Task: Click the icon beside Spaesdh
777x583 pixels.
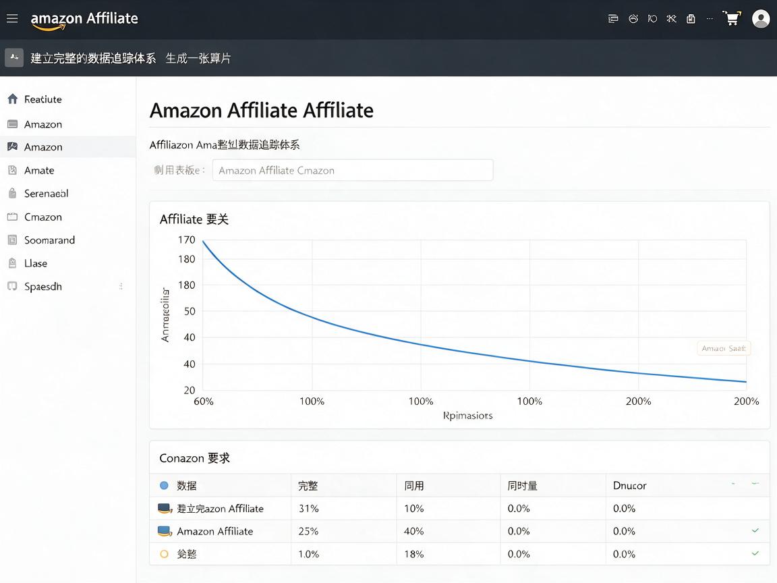Action: (x=13, y=286)
